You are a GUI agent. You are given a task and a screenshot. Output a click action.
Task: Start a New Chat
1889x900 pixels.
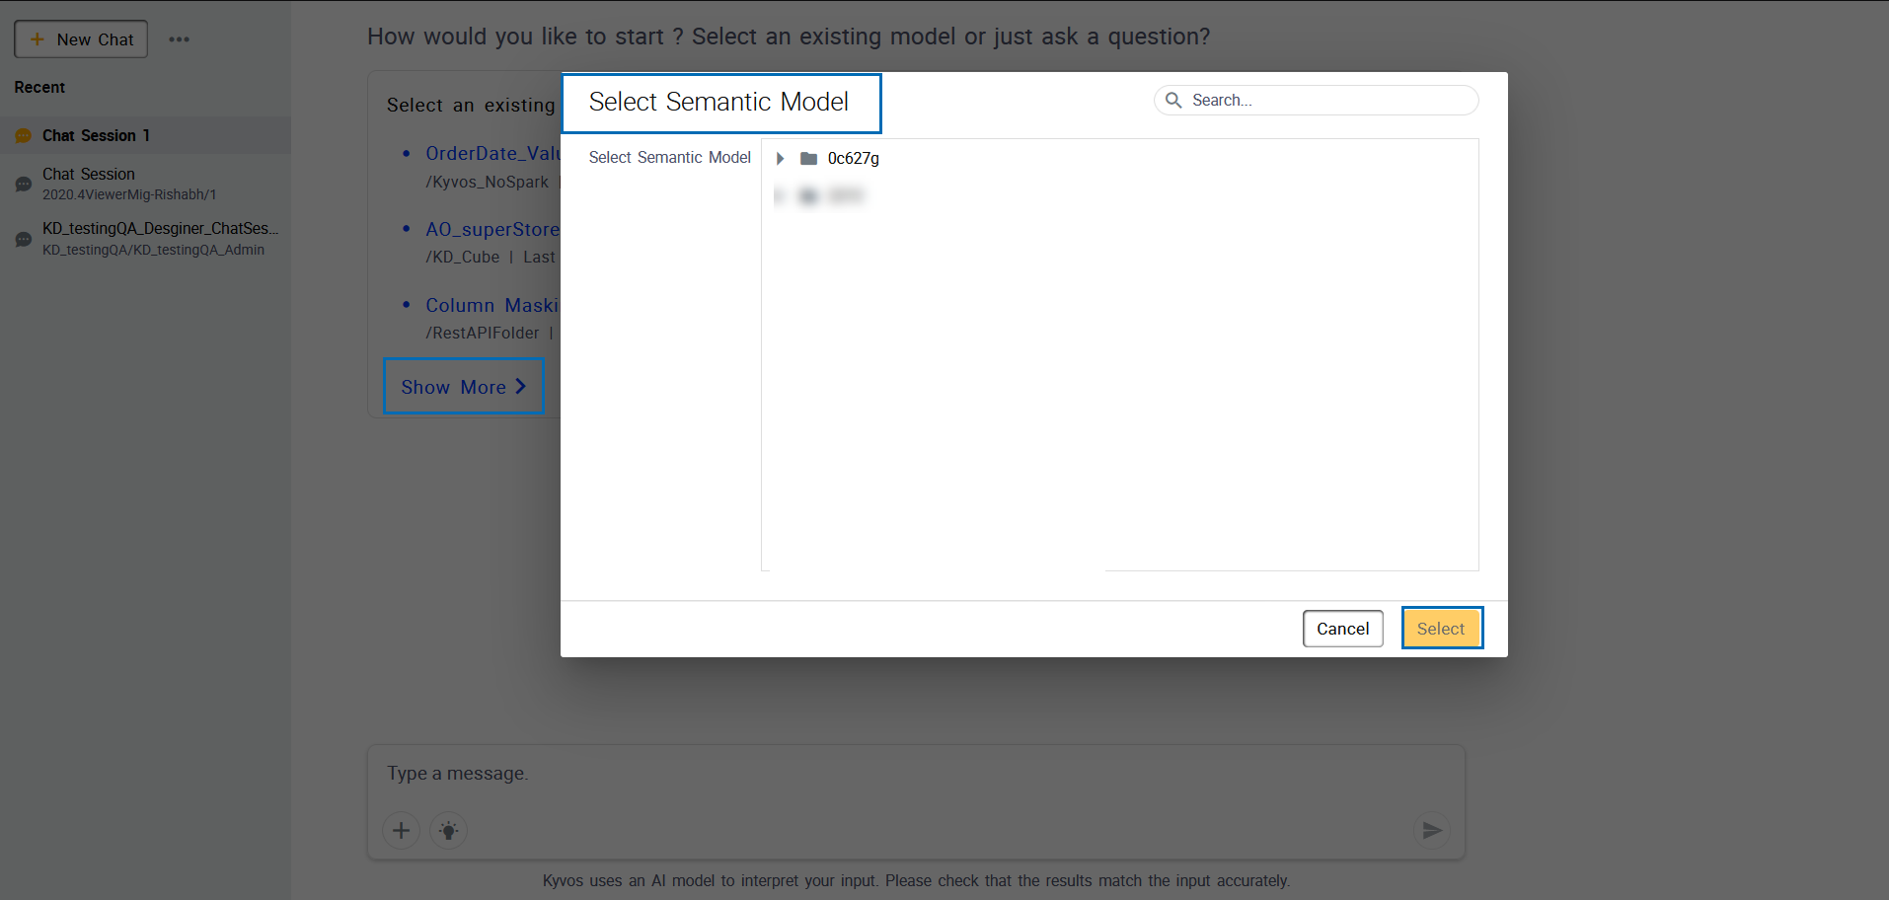(81, 39)
